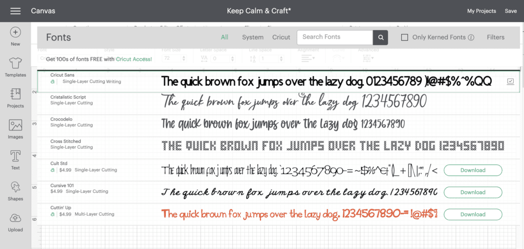Screen dimensions: 524x249
Task: Download the Cursive 101 font
Action: coord(473,192)
